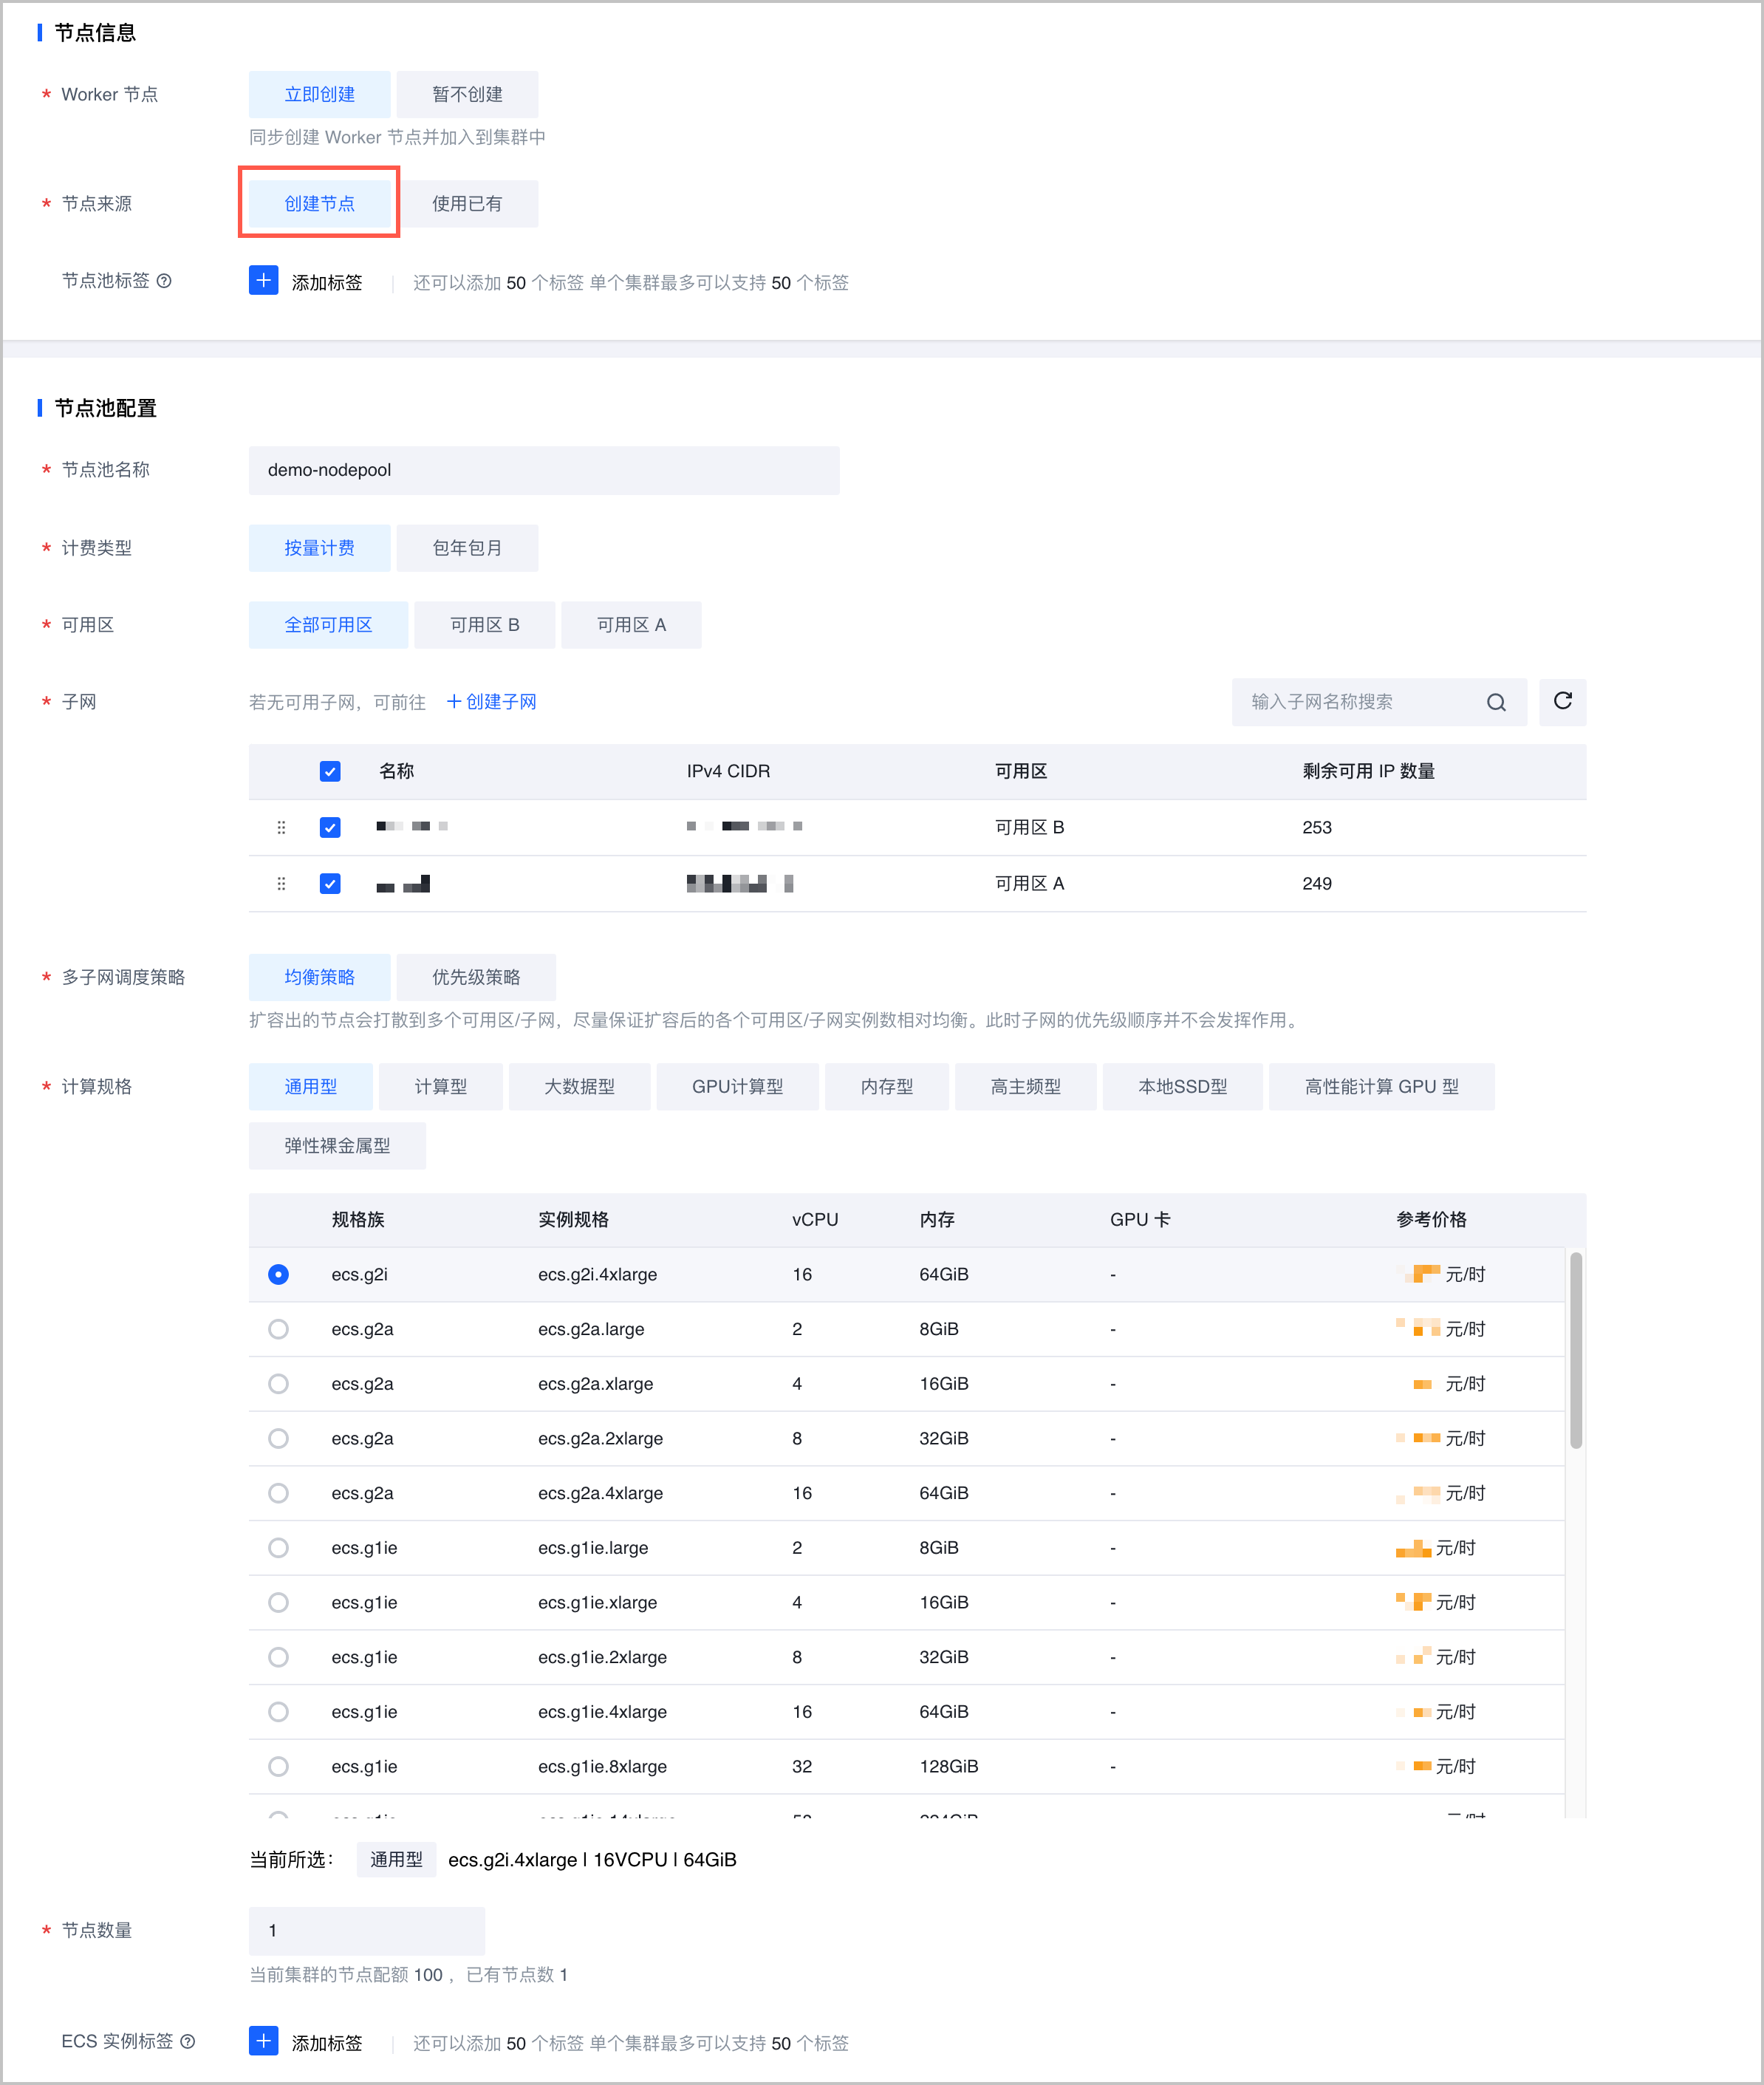The width and height of the screenshot is (1764, 2085).
Task: Select 全部可用区 availability zone option
Action: click(328, 625)
